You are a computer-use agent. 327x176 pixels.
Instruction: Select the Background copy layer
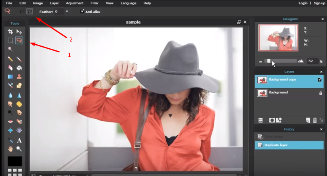[x=289, y=81]
